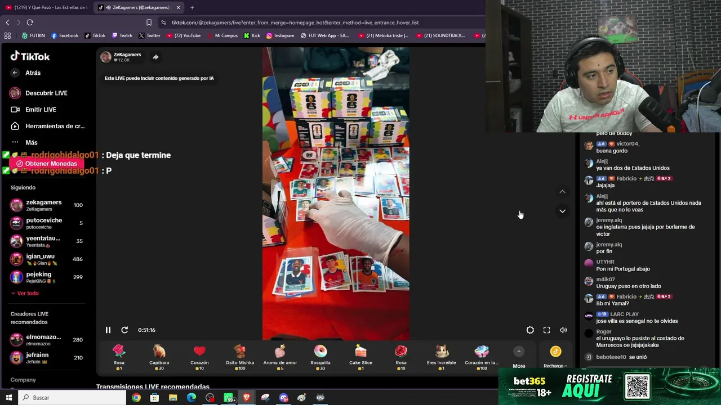The image size is (721, 405).
Task: Open yeentatau channel in the Siguiendo list
Action: 46,241
